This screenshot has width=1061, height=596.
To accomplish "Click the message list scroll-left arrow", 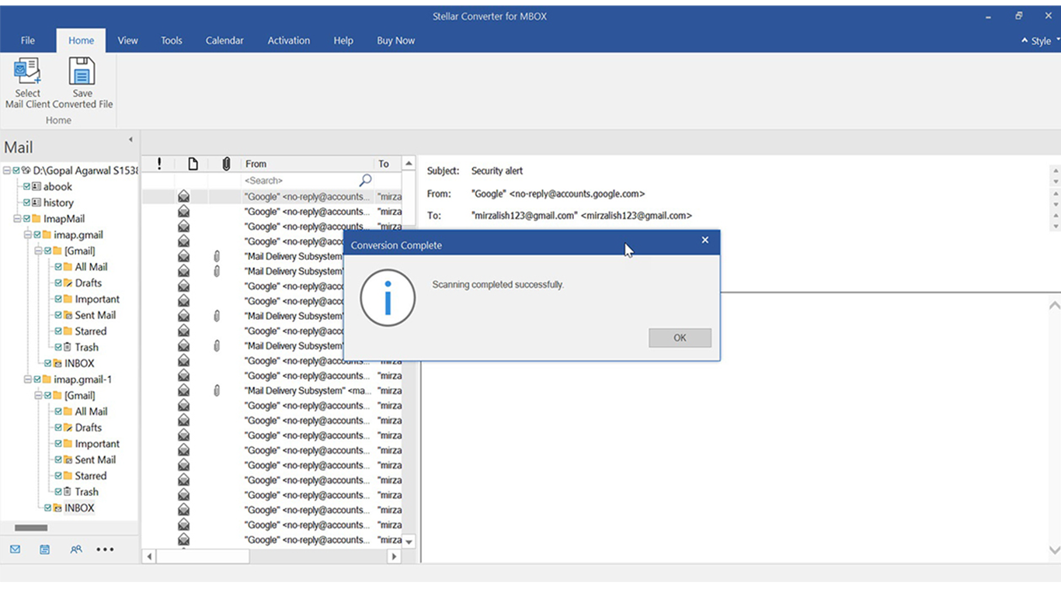I will (149, 556).
